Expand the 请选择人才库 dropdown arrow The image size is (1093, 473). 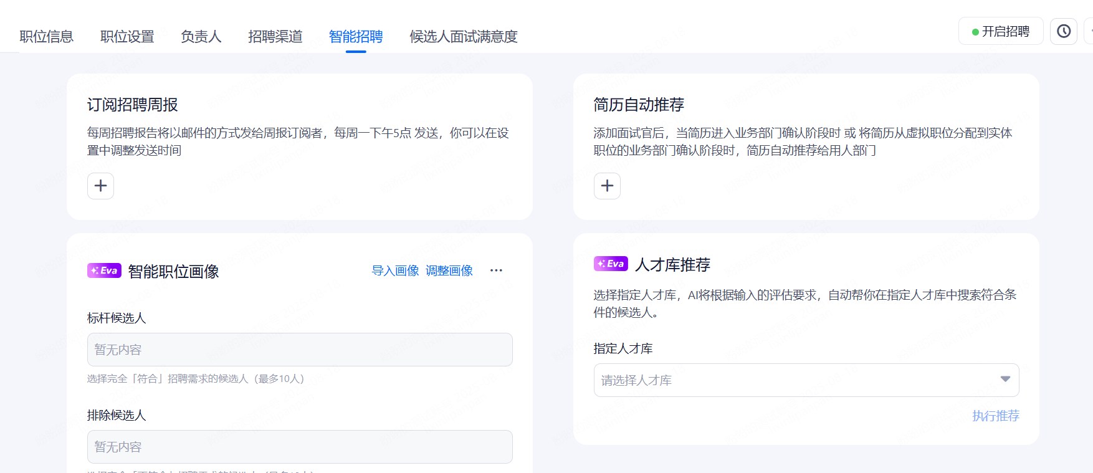click(x=1005, y=380)
